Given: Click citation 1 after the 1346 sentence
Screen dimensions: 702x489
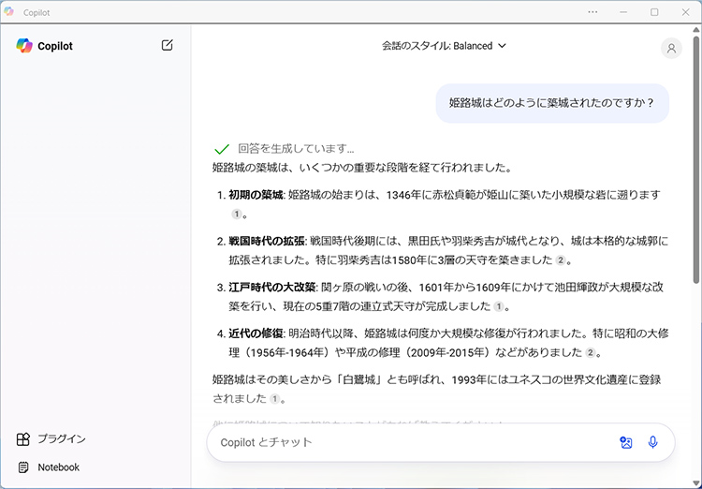Looking at the screenshot, I should (x=237, y=215).
